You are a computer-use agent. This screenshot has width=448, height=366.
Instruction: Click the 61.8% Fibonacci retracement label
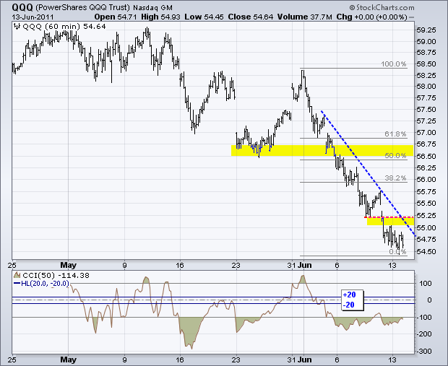[395, 134]
